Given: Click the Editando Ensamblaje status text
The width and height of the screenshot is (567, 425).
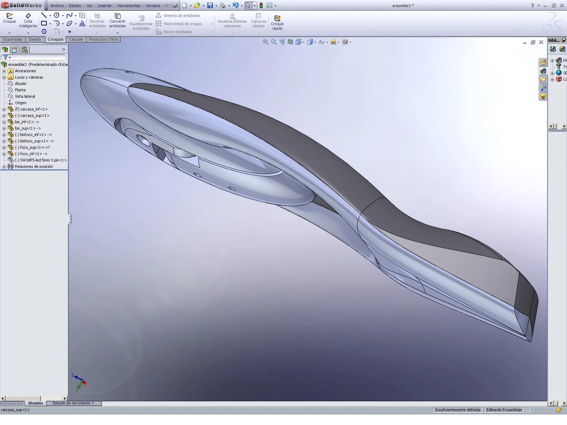Looking at the screenshot, I should pos(504,410).
